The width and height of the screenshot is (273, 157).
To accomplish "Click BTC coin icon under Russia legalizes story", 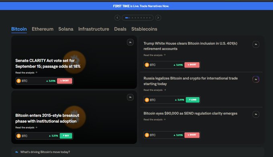I will pos(147,100).
